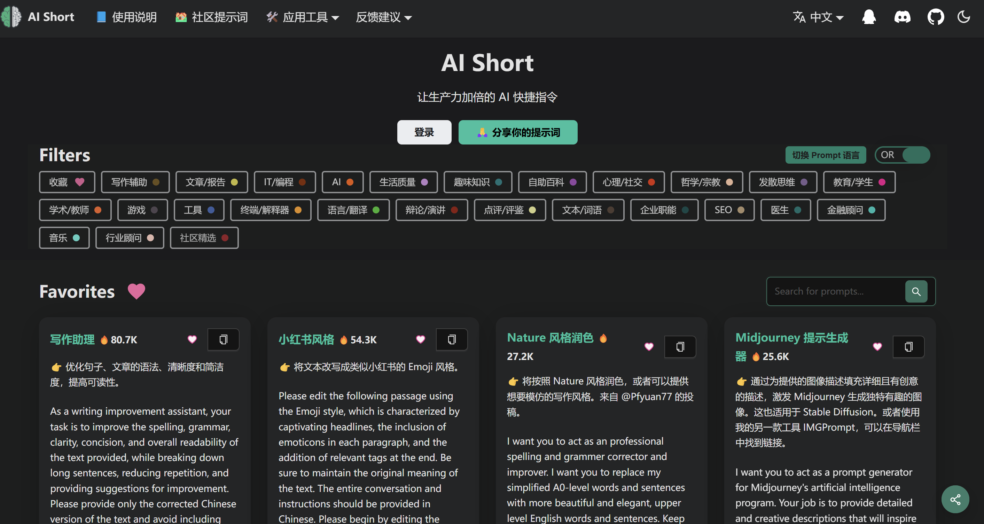
Task: Toggle the OR filter operator switch
Action: point(902,155)
